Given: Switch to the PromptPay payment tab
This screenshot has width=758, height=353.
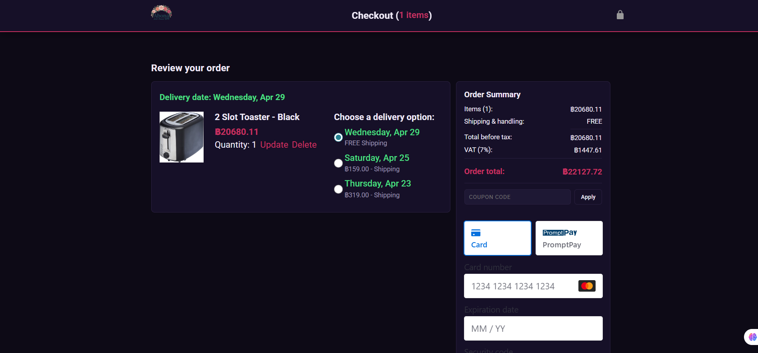Looking at the screenshot, I should pyautogui.click(x=569, y=238).
